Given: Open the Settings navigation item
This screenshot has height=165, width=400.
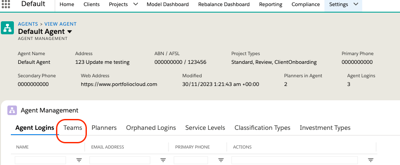Looking at the screenshot, I should [338, 4].
